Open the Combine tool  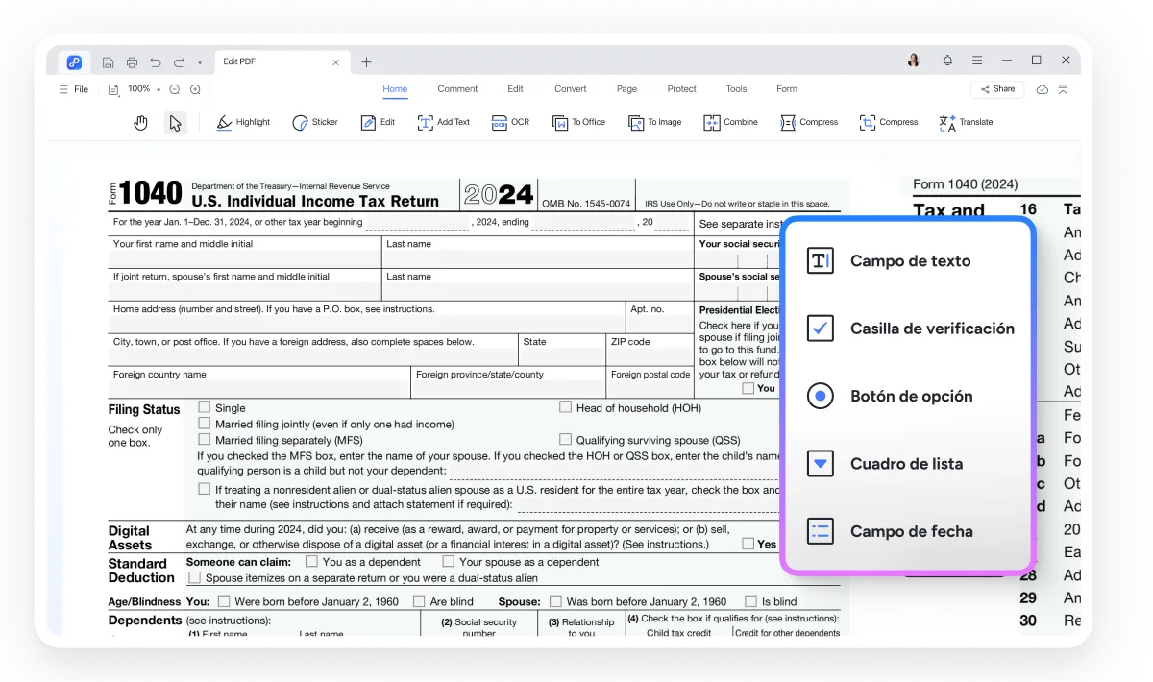(730, 122)
